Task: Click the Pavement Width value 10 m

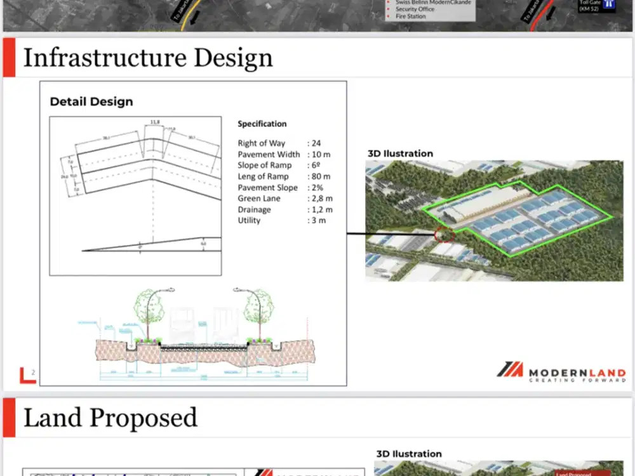Action: click(x=321, y=154)
